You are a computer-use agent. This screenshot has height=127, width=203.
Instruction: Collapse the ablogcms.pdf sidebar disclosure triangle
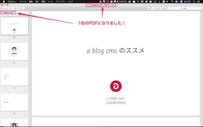[x=2, y=12]
